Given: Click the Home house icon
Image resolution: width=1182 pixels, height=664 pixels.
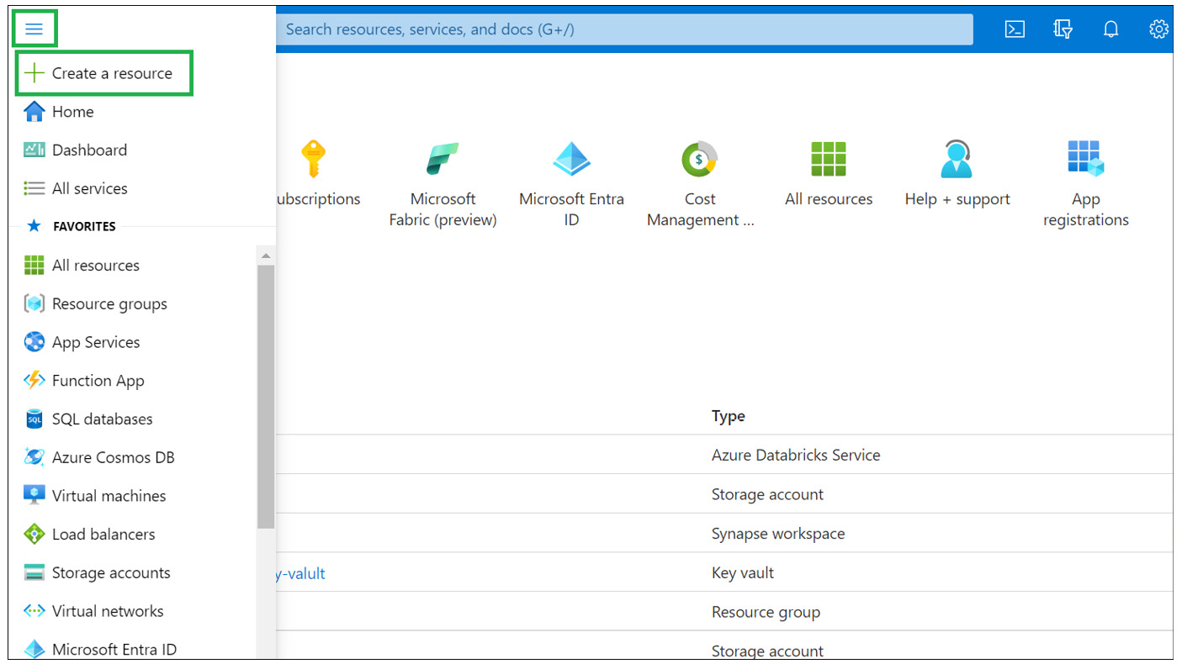Looking at the screenshot, I should pos(34,112).
